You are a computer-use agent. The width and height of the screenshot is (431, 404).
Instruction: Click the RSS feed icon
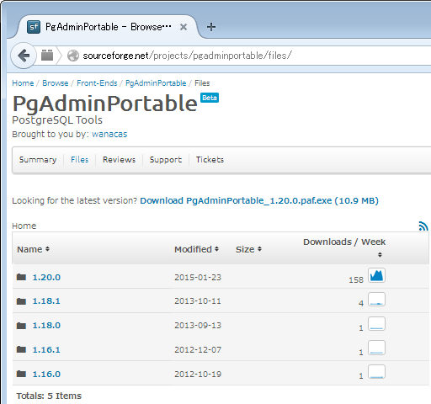click(x=423, y=226)
